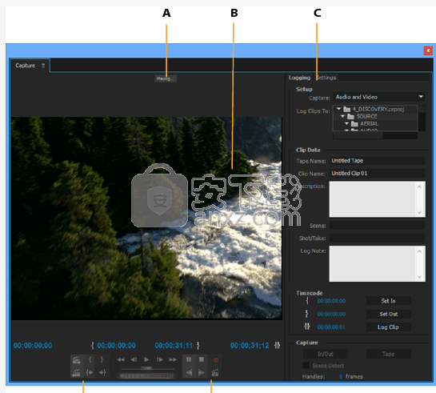This screenshot has width=436, height=393.
Task: Fast forward the tape
Action: [173, 359]
